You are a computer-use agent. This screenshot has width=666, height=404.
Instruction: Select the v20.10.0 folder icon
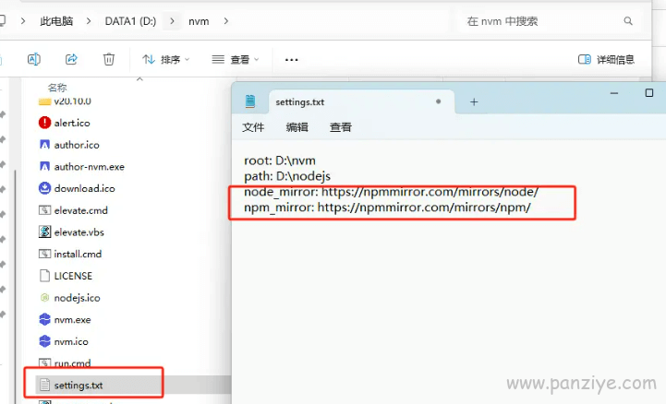coord(44,101)
